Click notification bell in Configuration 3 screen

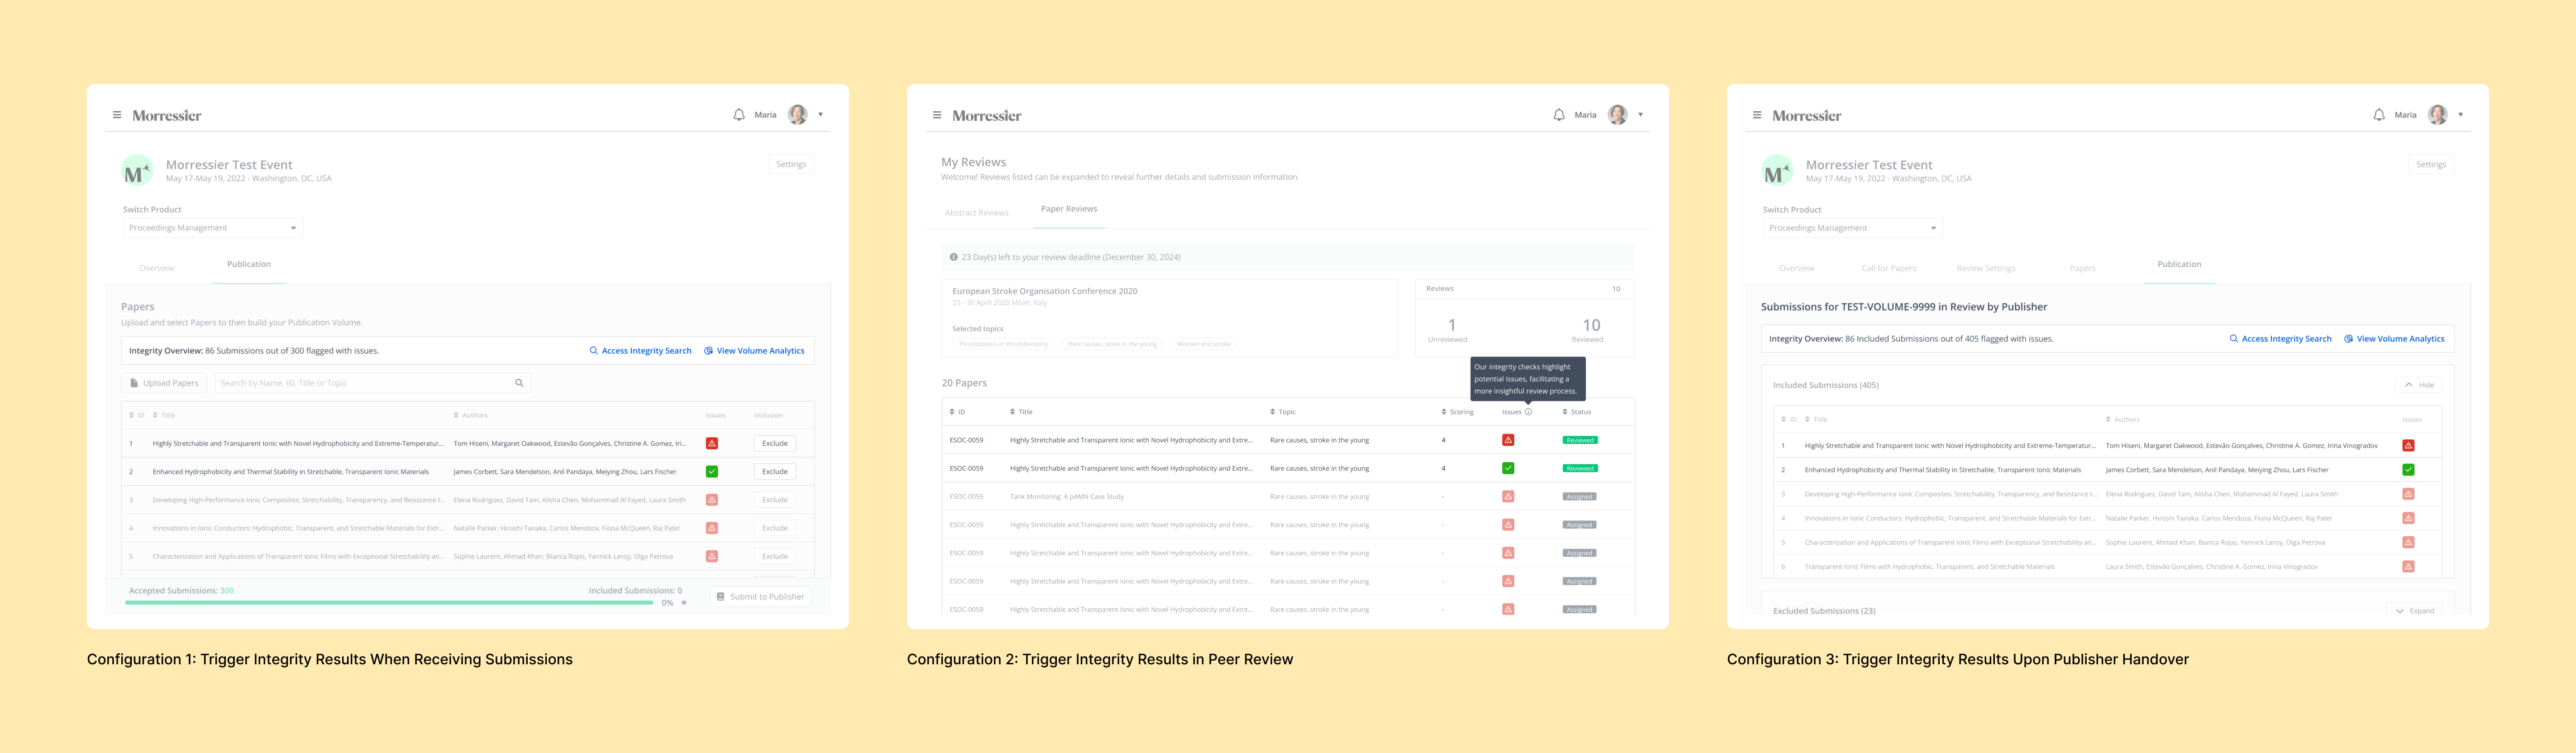[2379, 115]
